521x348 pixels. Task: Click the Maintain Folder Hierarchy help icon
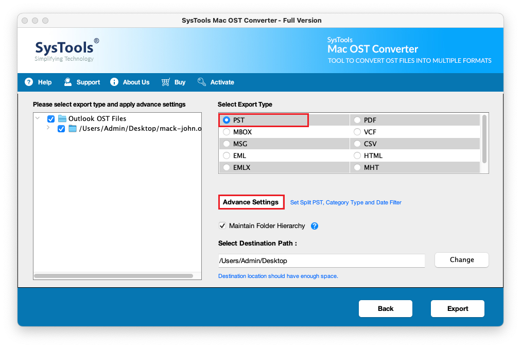click(315, 226)
